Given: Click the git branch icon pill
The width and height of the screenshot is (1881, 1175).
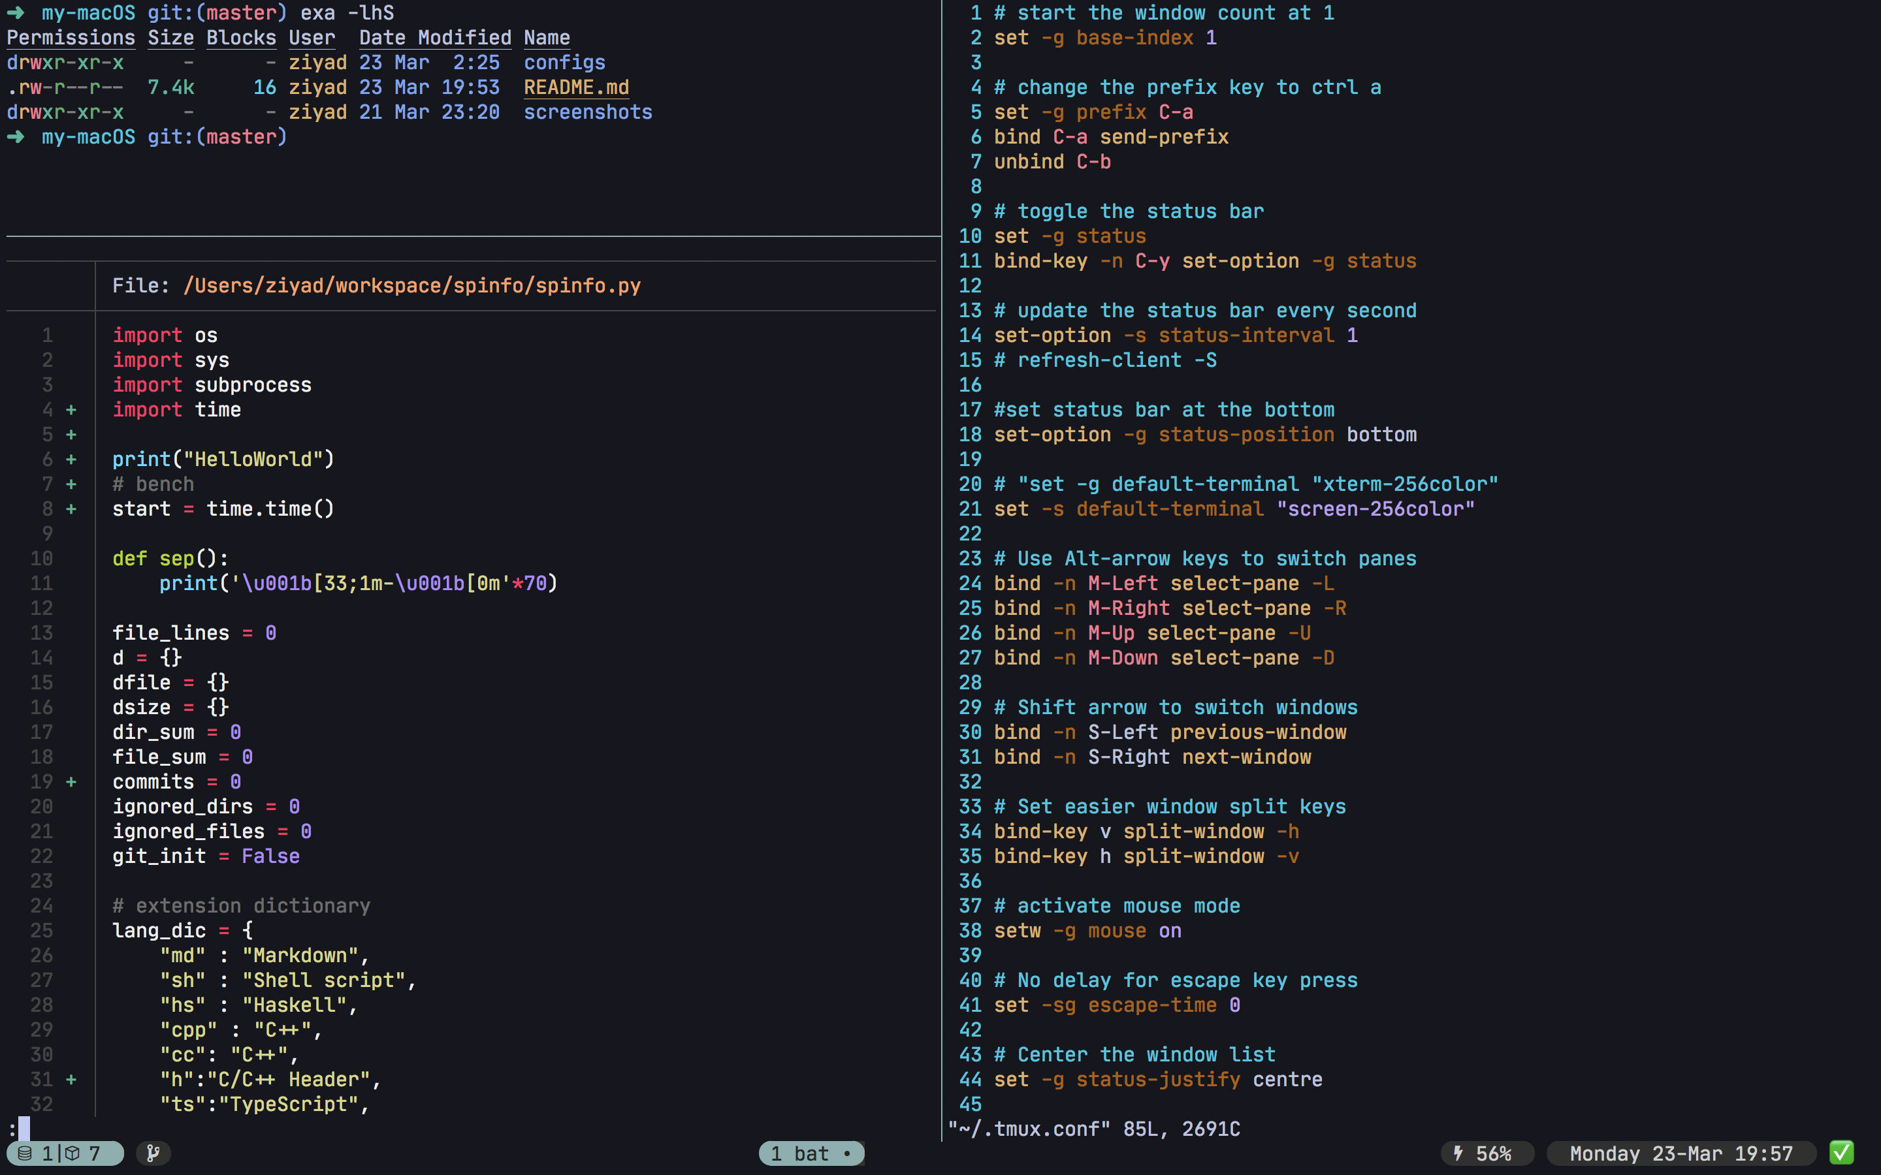Looking at the screenshot, I should [153, 1153].
